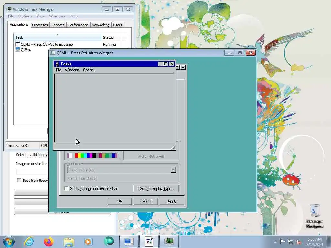Switch to the QEMU taskbar button
This screenshot has height=248, width=331.
(x=149, y=242)
